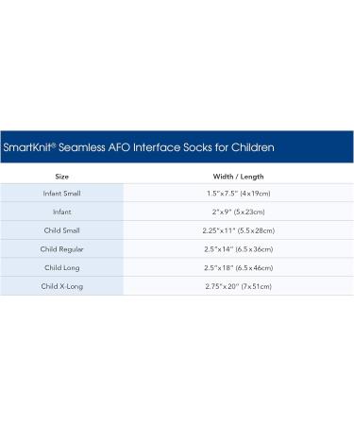Click the 2"x9" (5x23cm) measurement
Image resolution: width=354 pixels, height=425 pixels.
tap(239, 212)
